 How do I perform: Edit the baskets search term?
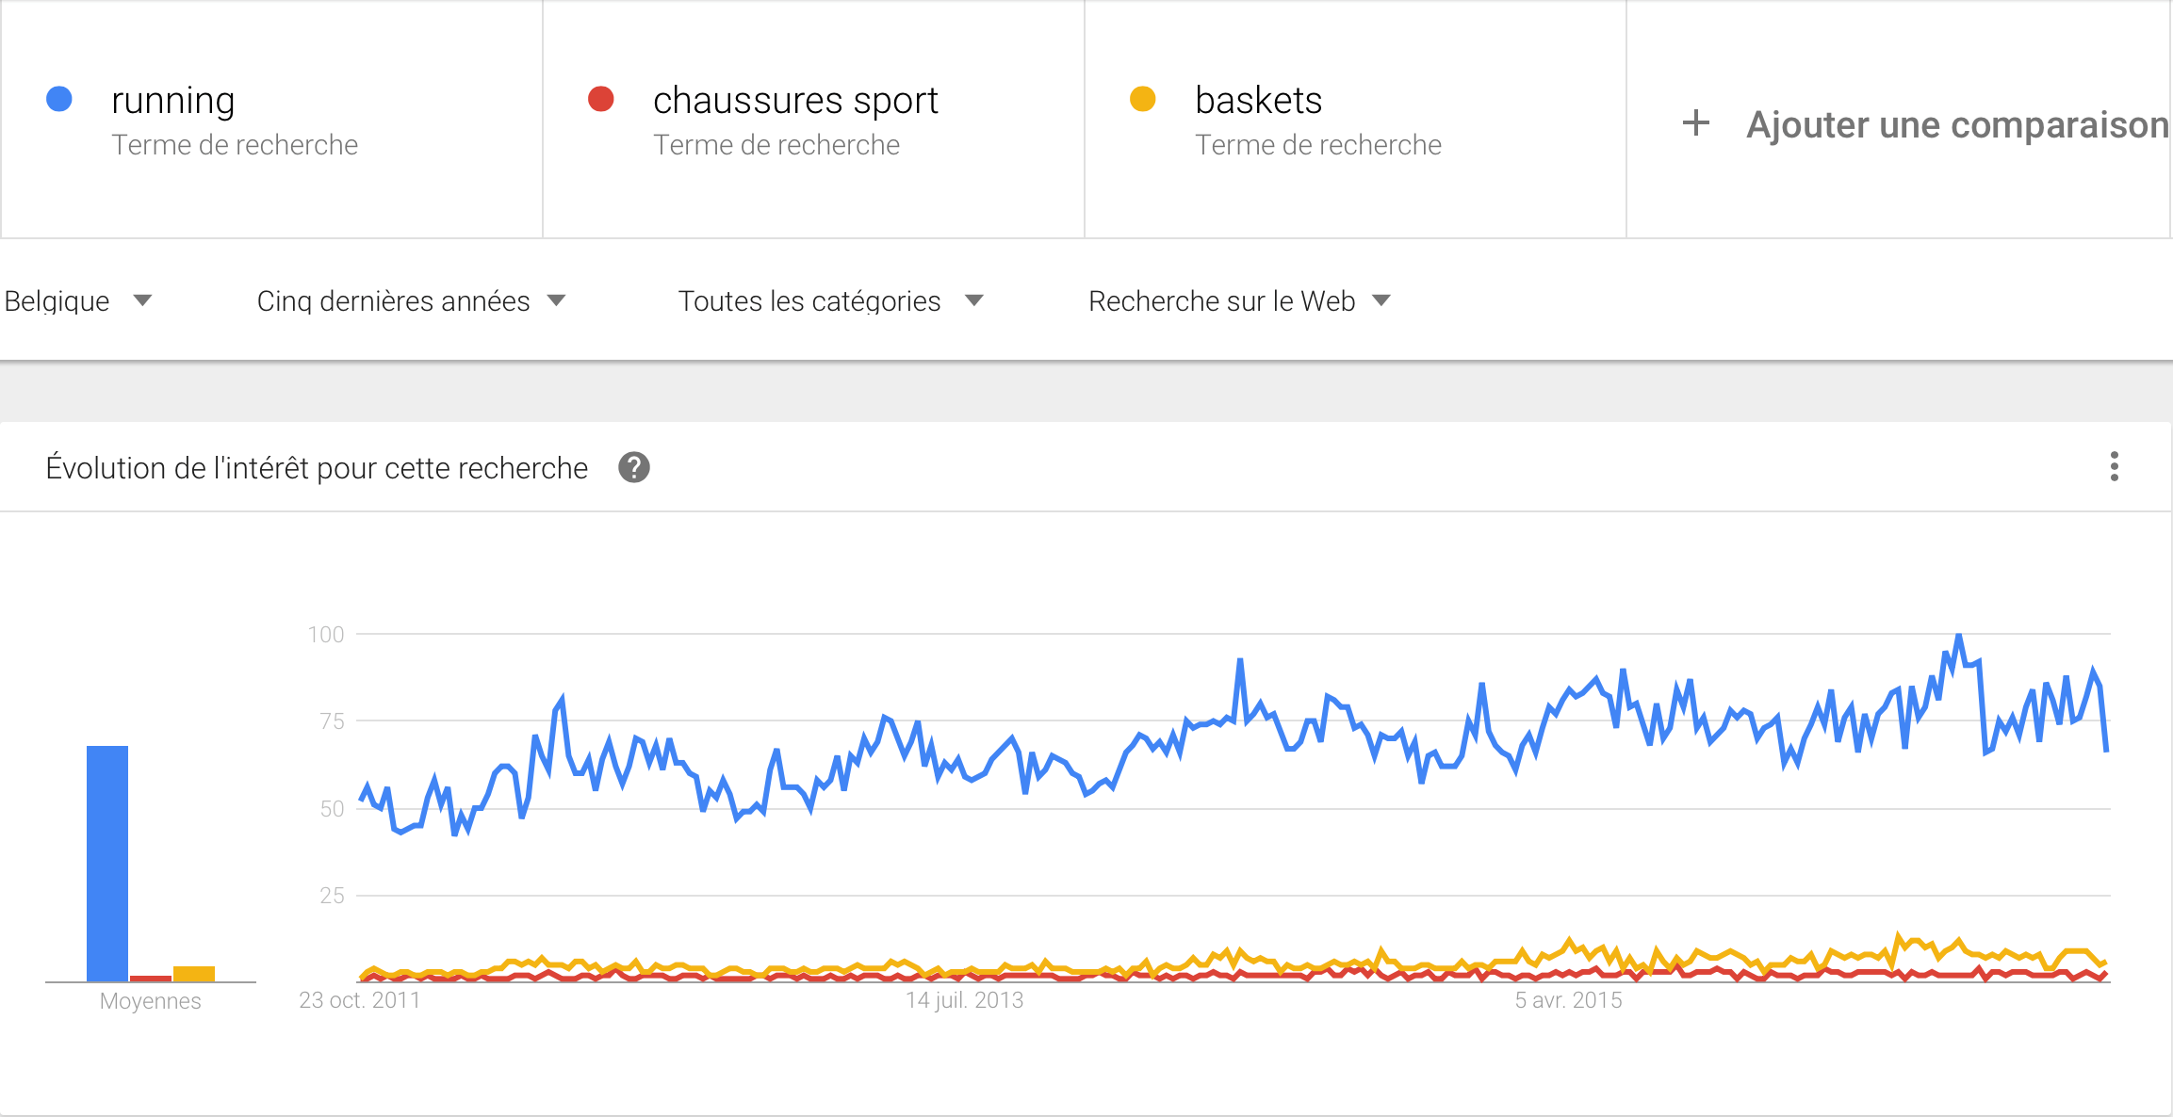click(1258, 100)
